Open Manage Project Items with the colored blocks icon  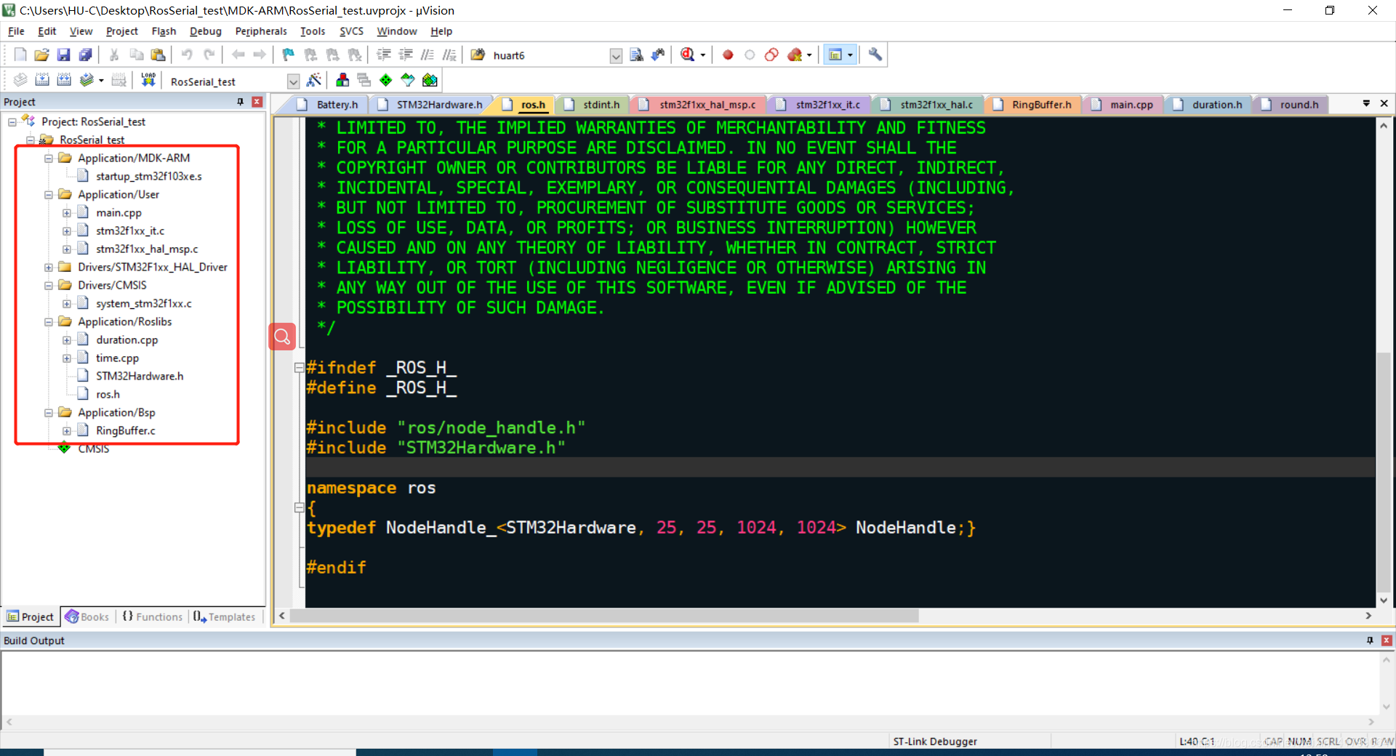click(342, 80)
